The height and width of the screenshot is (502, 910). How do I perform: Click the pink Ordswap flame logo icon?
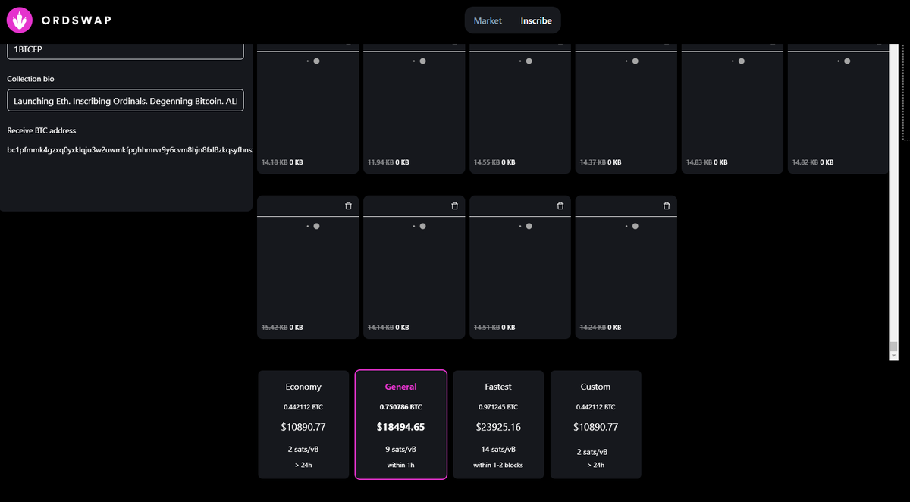click(19, 20)
